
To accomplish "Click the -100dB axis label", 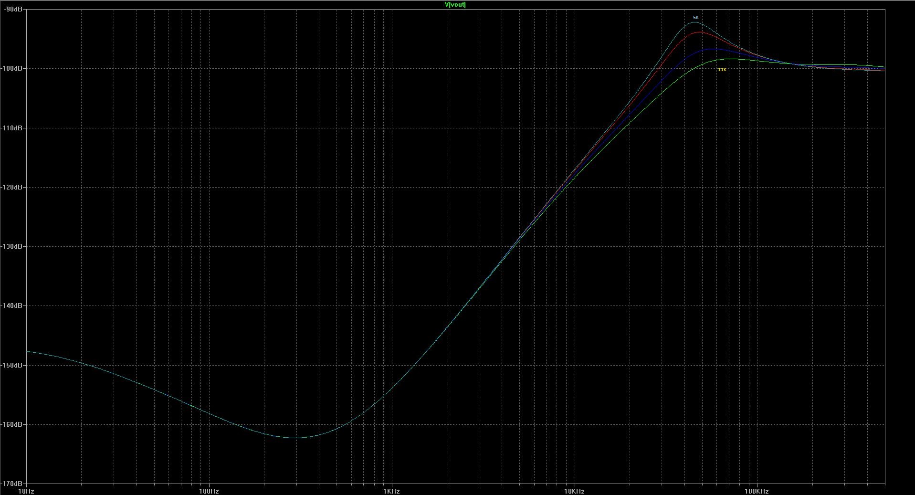I will tap(11, 69).
